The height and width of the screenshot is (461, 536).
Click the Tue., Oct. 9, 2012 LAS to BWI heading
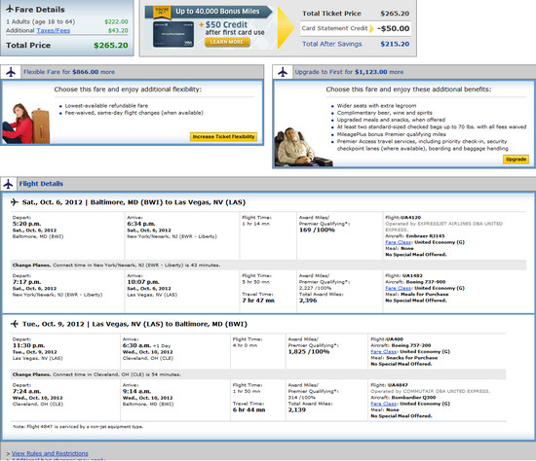point(134,324)
